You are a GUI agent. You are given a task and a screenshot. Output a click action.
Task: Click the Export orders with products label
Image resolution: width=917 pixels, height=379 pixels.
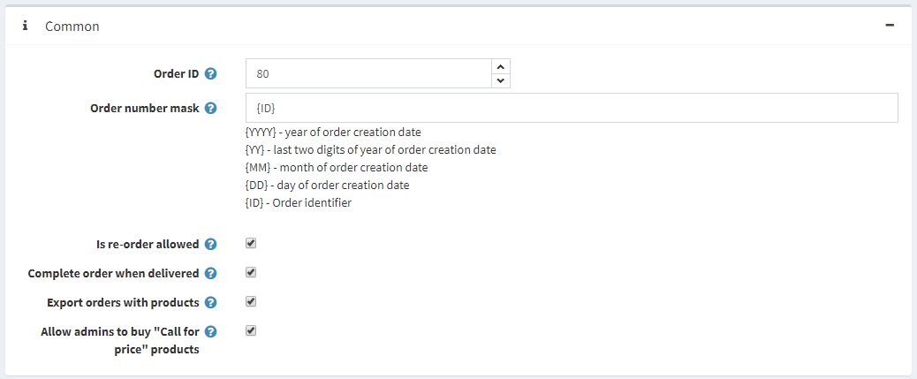point(123,303)
